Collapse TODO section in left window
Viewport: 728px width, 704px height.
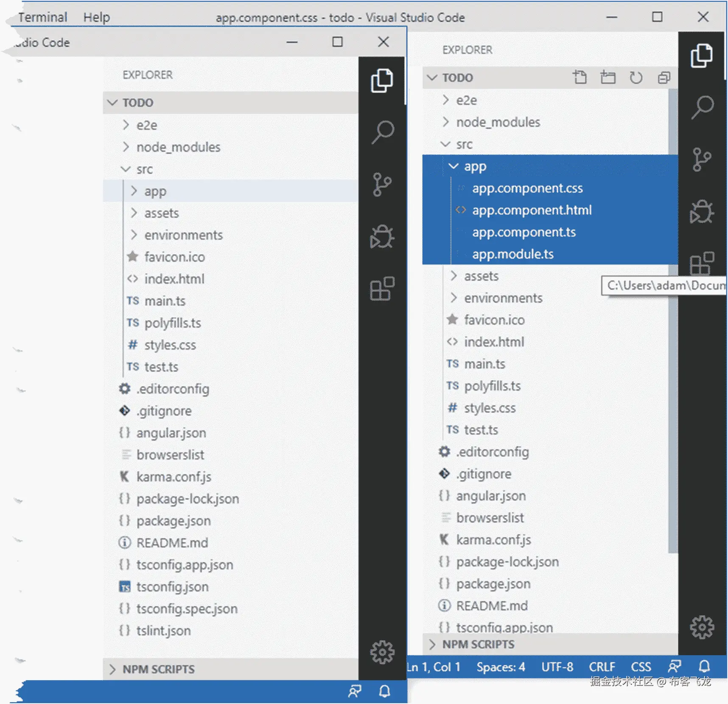point(230,103)
